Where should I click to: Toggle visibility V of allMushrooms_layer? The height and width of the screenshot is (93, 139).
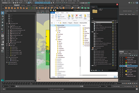(x=120, y=76)
